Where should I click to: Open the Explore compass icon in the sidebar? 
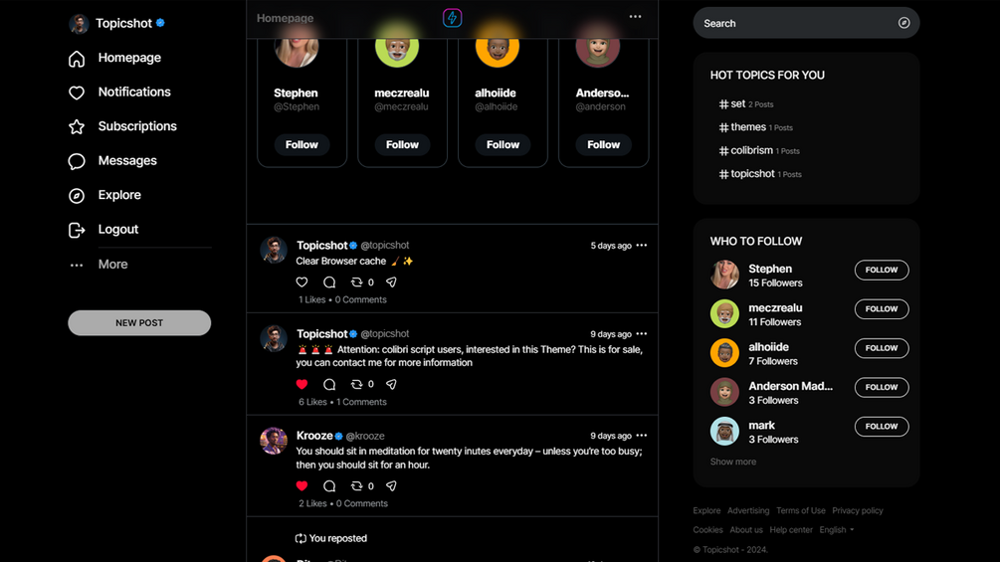(77, 196)
